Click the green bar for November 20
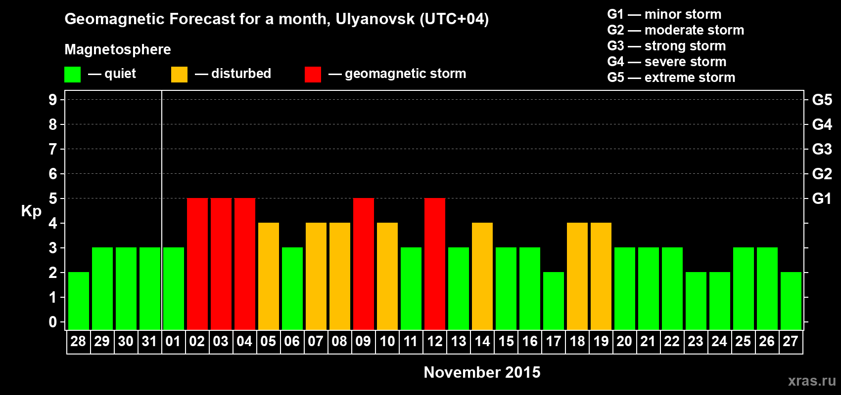The width and height of the screenshot is (841, 395). tap(625, 288)
